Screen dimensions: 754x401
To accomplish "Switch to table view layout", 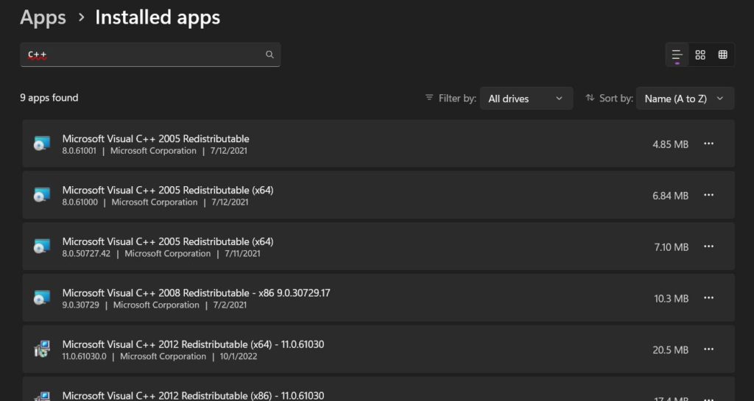I will (723, 54).
